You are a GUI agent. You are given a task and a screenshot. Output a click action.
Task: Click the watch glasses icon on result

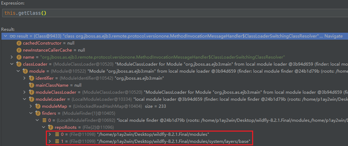point(13,36)
